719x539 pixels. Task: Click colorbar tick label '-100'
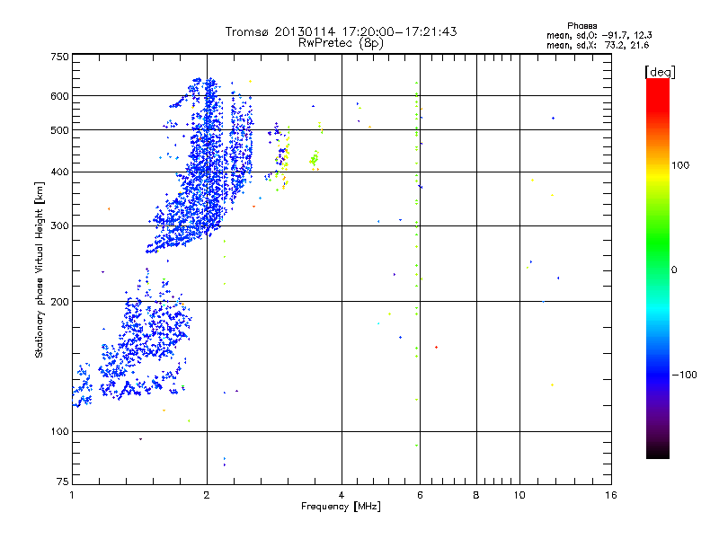point(684,375)
